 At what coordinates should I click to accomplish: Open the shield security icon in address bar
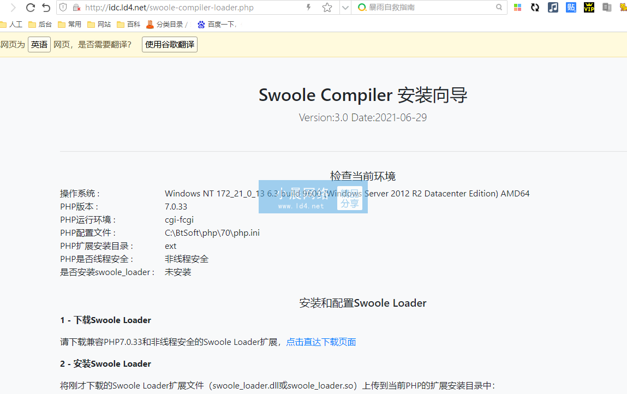click(63, 7)
